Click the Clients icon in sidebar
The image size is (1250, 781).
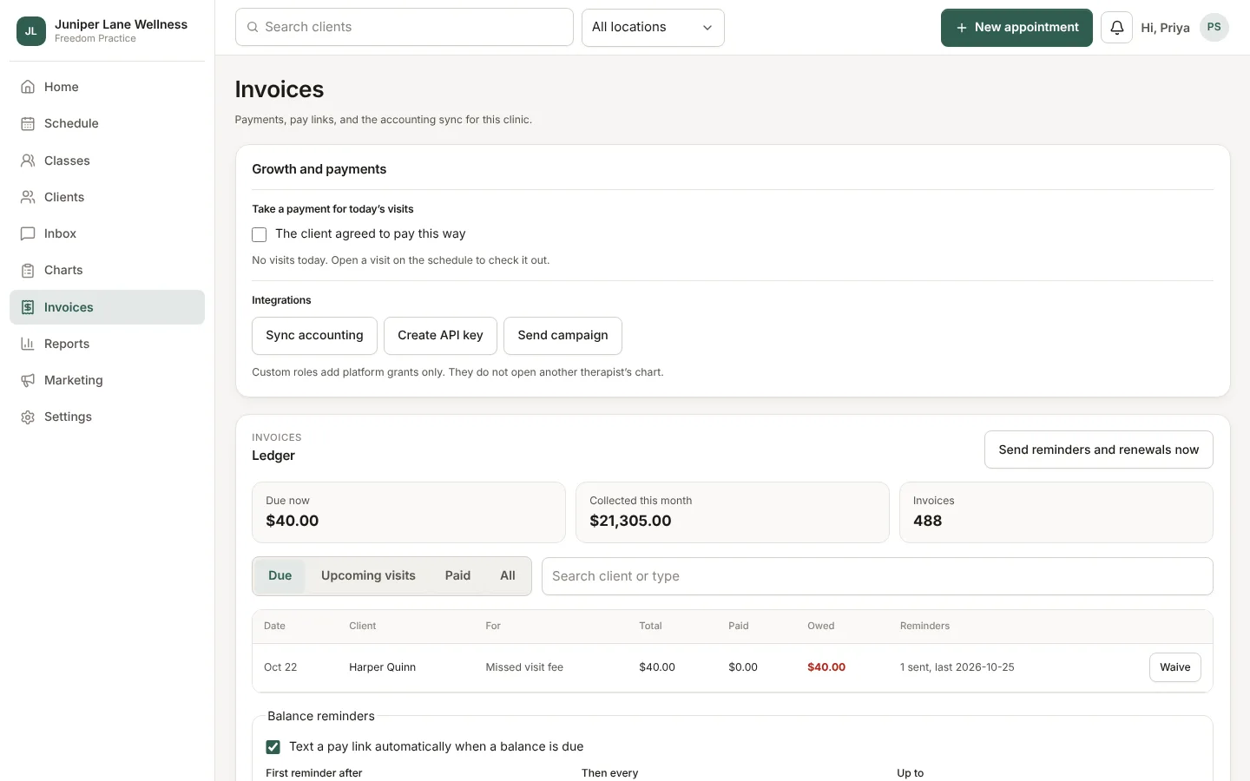point(28,197)
